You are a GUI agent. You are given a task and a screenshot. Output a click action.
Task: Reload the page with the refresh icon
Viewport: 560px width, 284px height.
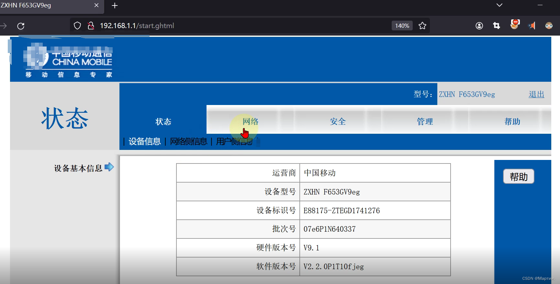click(x=21, y=26)
